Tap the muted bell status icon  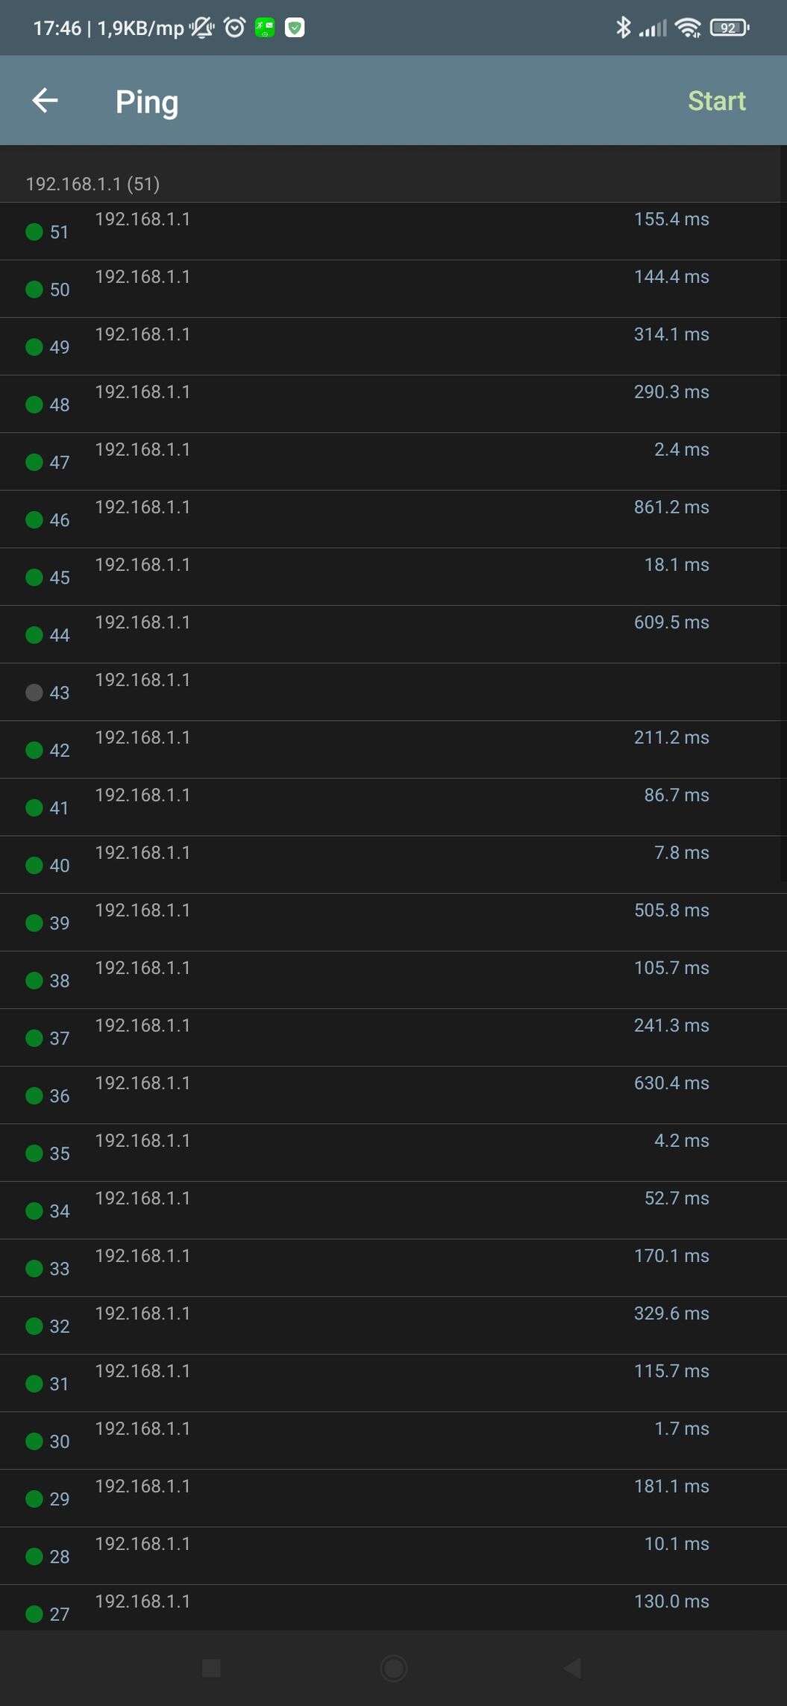click(x=201, y=28)
